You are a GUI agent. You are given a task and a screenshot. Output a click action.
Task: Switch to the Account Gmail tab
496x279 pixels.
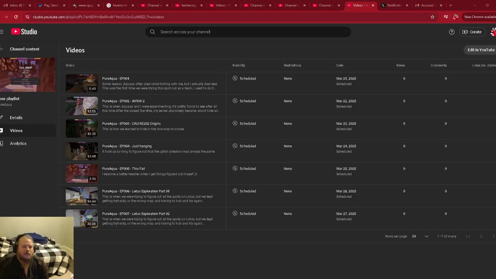pyautogui.click(x=428, y=5)
